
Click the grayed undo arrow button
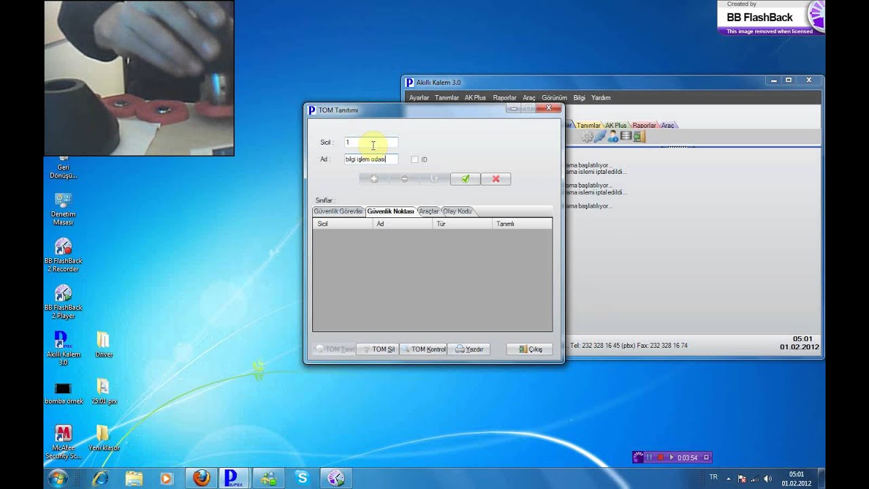[x=434, y=179]
